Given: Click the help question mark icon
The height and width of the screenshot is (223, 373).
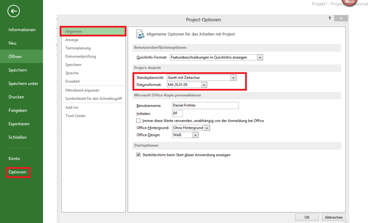Looking at the screenshot, I should [330, 18].
